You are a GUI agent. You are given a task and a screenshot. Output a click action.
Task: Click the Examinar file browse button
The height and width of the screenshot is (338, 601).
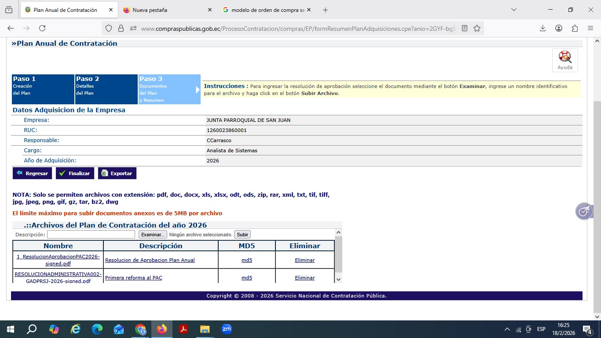153,235
